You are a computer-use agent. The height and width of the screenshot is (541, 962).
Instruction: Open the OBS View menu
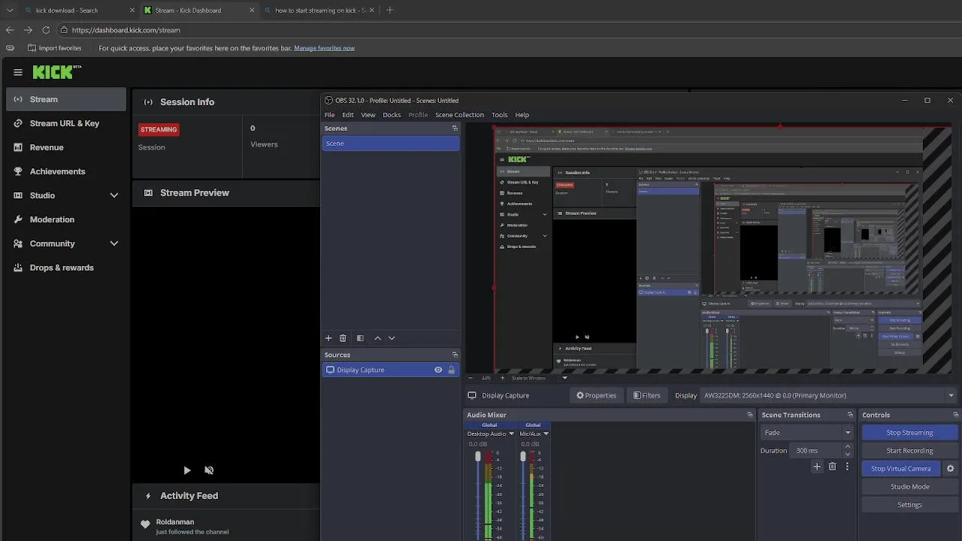coord(368,115)
